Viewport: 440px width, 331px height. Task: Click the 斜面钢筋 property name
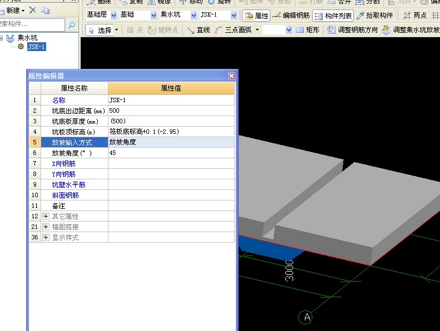click(66, 195)
